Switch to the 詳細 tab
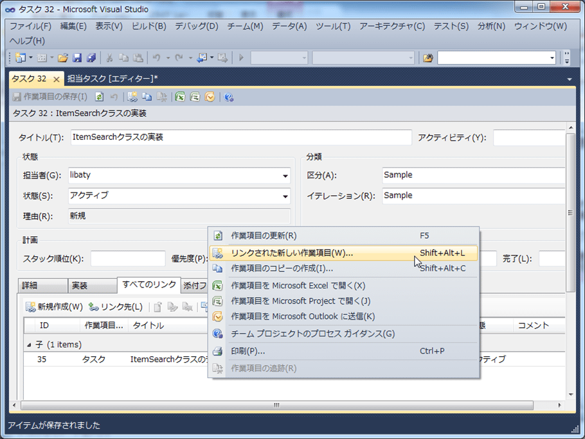 point(42,286)
